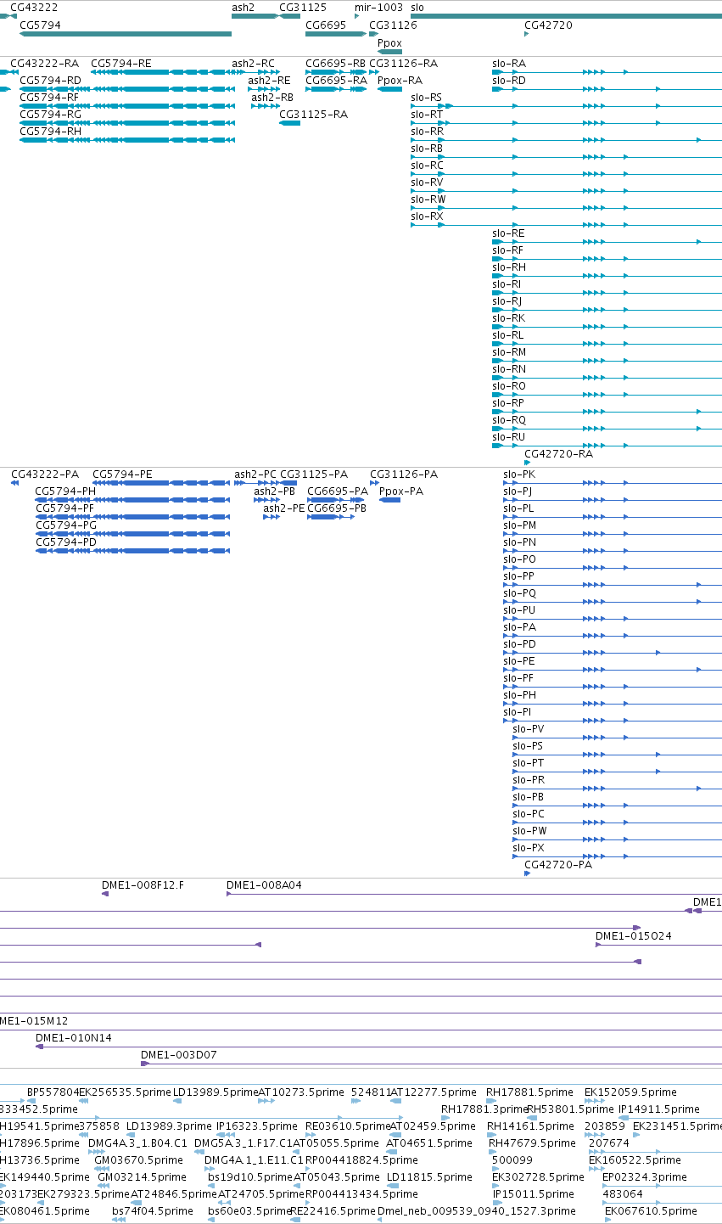Open the slo-RU transcript label
The image size is (722, 1224).
point(509,437)
